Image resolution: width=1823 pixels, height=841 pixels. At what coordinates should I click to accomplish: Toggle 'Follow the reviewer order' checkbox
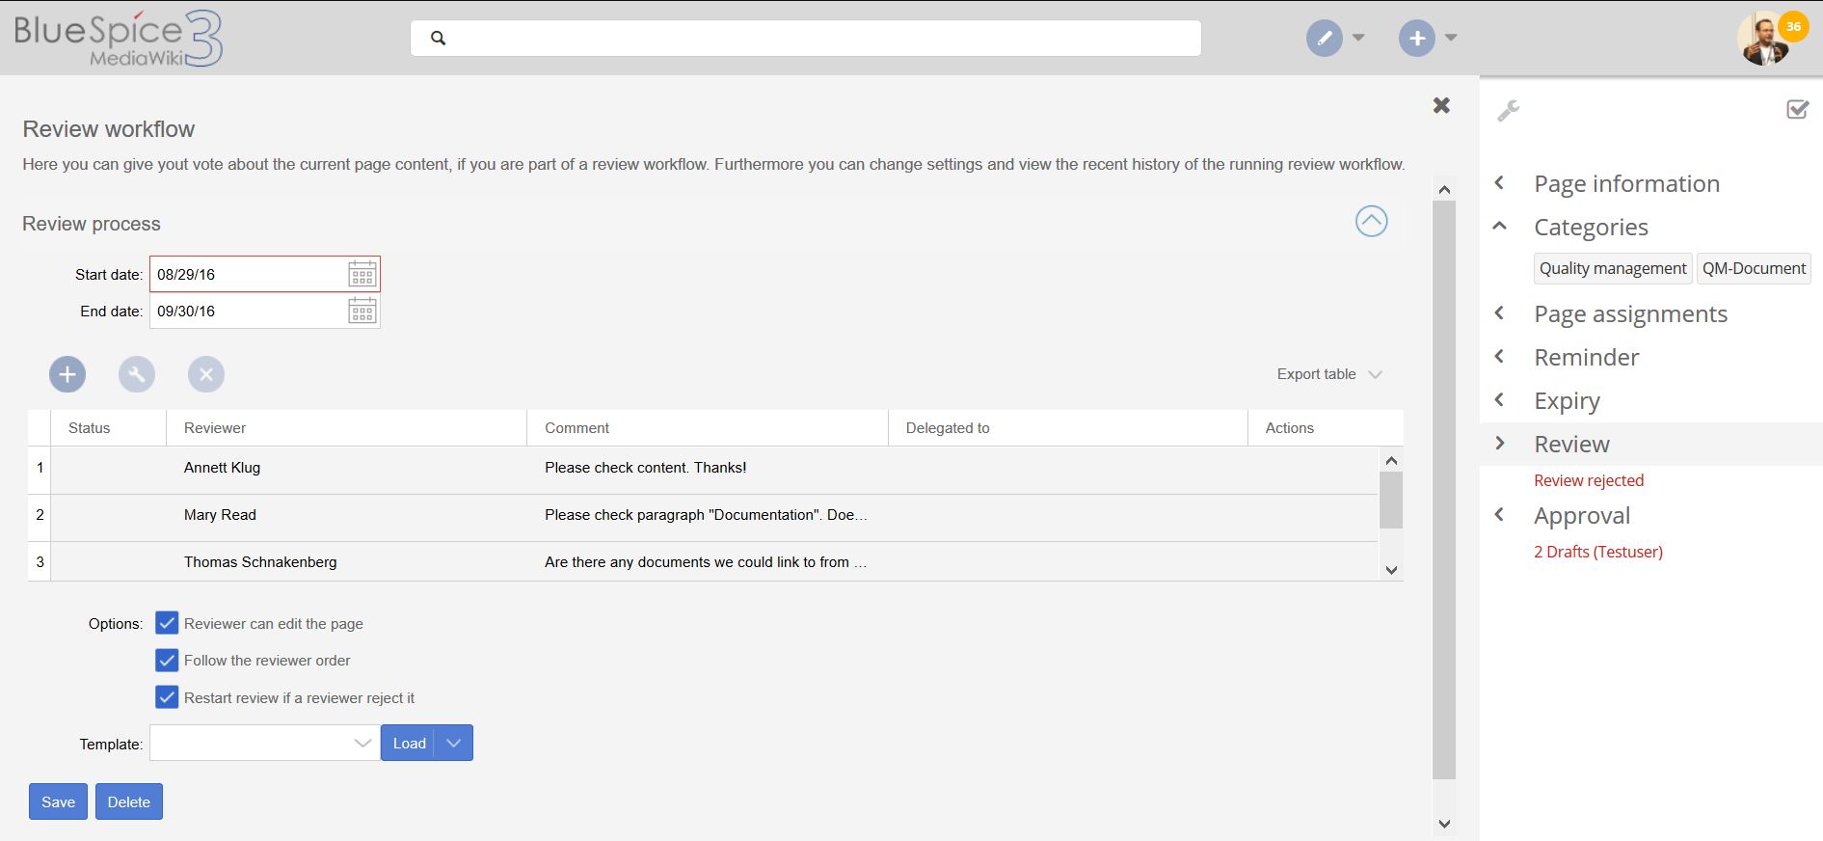(x=167, y=661)
